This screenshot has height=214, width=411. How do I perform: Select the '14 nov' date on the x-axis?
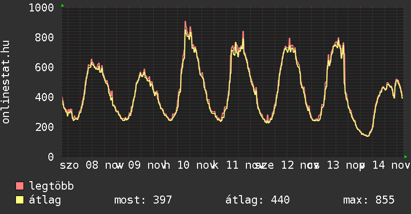(x=391, y=165)
